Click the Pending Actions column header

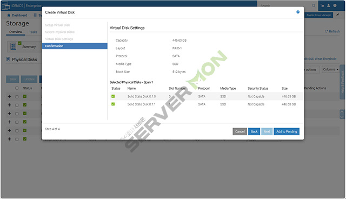click(x=315, y=88)
